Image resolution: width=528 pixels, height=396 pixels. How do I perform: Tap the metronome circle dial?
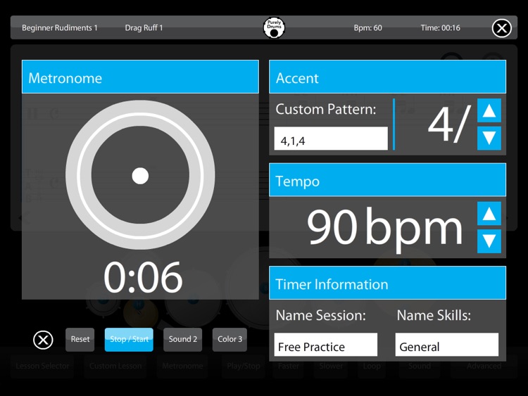(140, 175)
